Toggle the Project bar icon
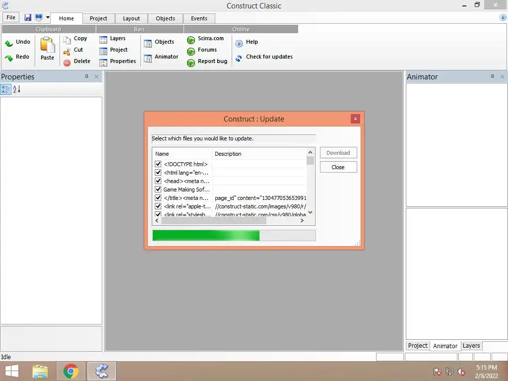The width and height of the screenshot is (508, 381). click(x=103, y=51)
